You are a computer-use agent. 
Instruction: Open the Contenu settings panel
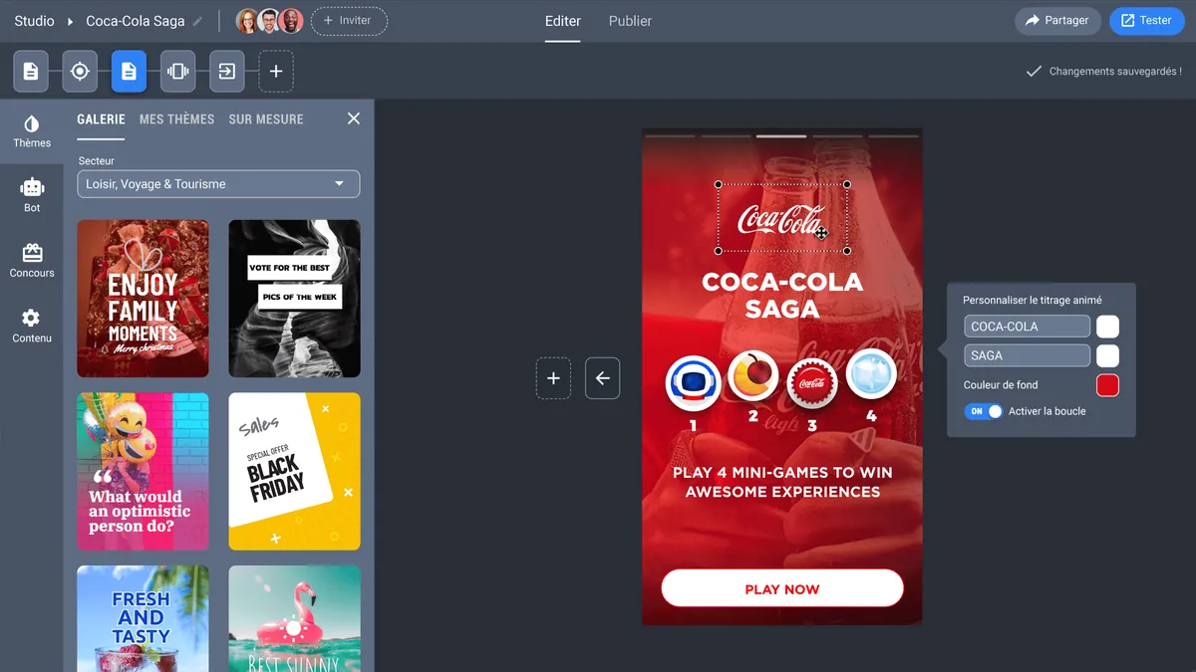pos(32,326)
